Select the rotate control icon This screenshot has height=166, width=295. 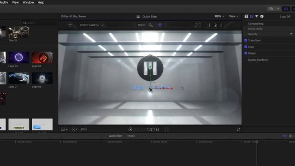click(x=215, y=25)
